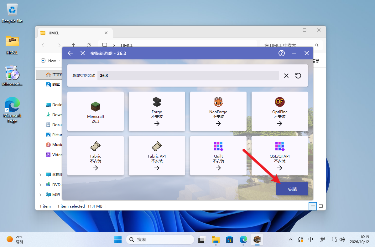375x247 pixels.
Task: Select the Quilt loader card
Action: 218,156
